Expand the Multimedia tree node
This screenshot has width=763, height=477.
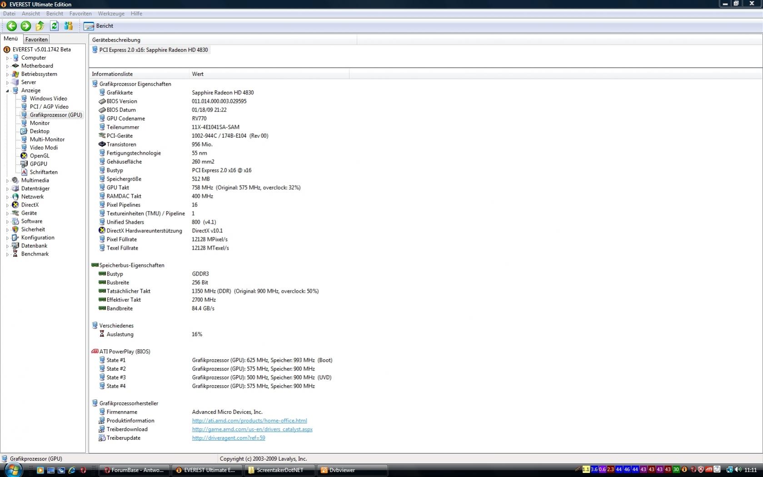7,181
